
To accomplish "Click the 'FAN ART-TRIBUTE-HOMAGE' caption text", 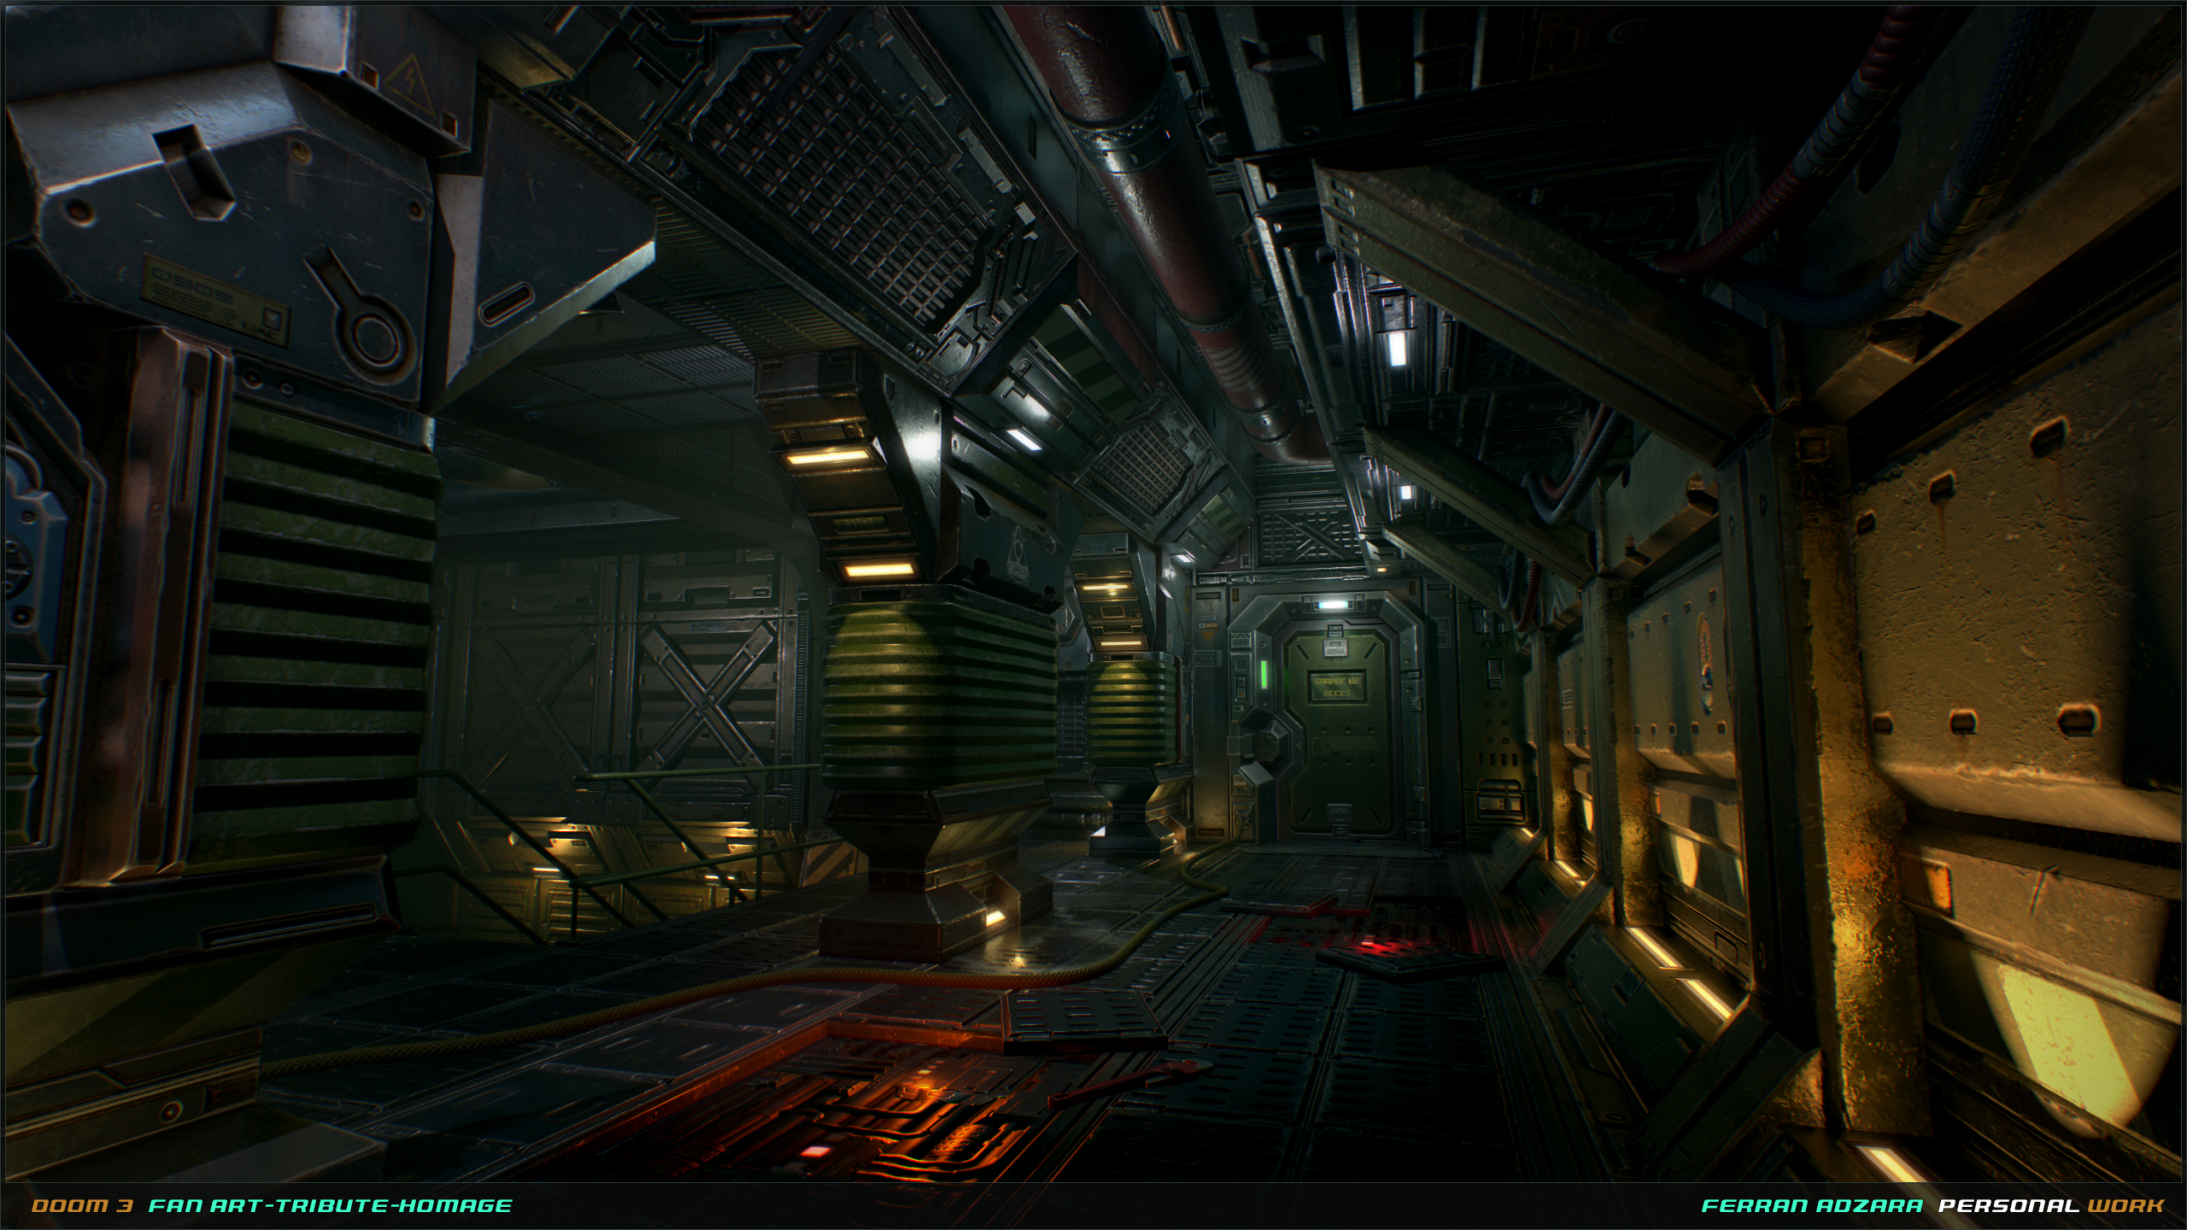I will [331, 1205].
